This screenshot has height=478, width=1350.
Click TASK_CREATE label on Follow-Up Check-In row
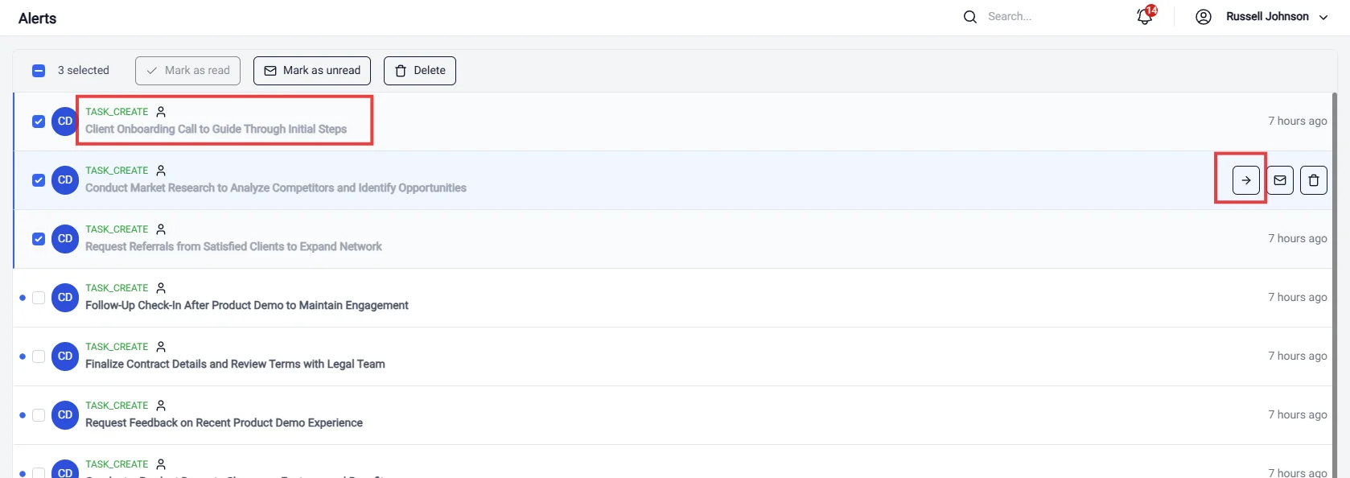pos(117,288)
